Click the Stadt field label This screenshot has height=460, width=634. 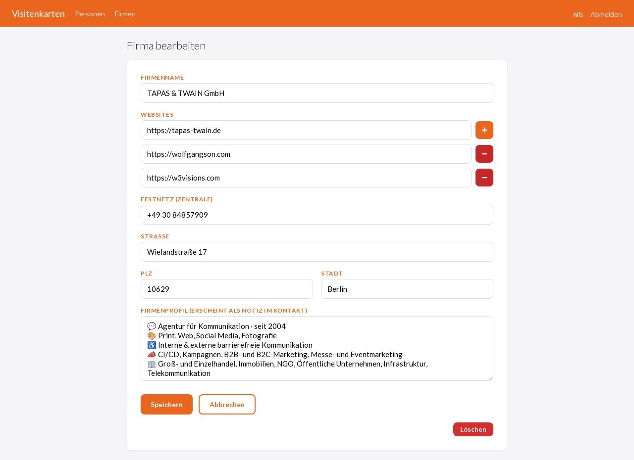point(332,274)
